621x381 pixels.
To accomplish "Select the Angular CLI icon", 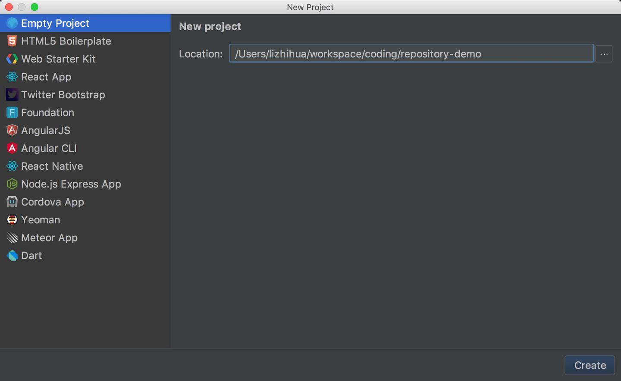I will click(12, 148).
